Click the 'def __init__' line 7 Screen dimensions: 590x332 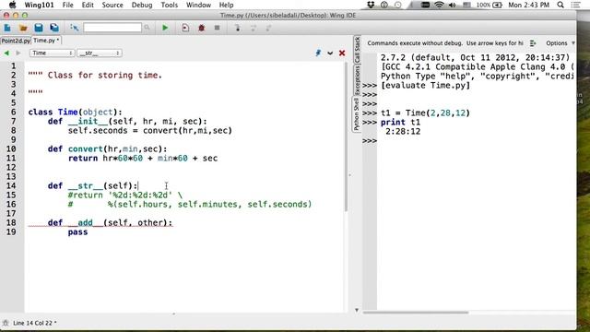[x=127, y=122]
